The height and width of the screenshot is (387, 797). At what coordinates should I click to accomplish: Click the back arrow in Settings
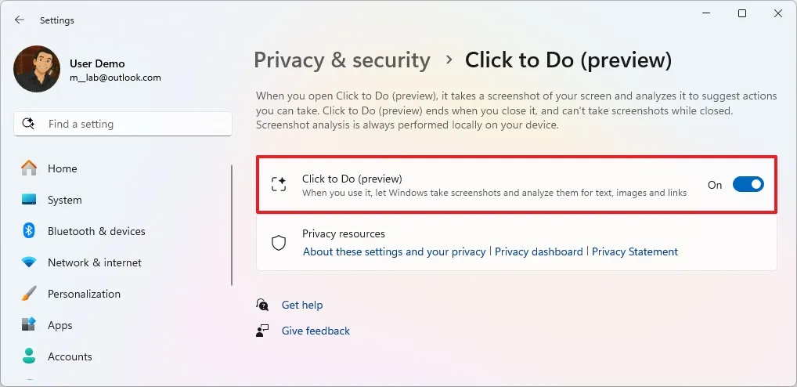click(x=20, y=20)
